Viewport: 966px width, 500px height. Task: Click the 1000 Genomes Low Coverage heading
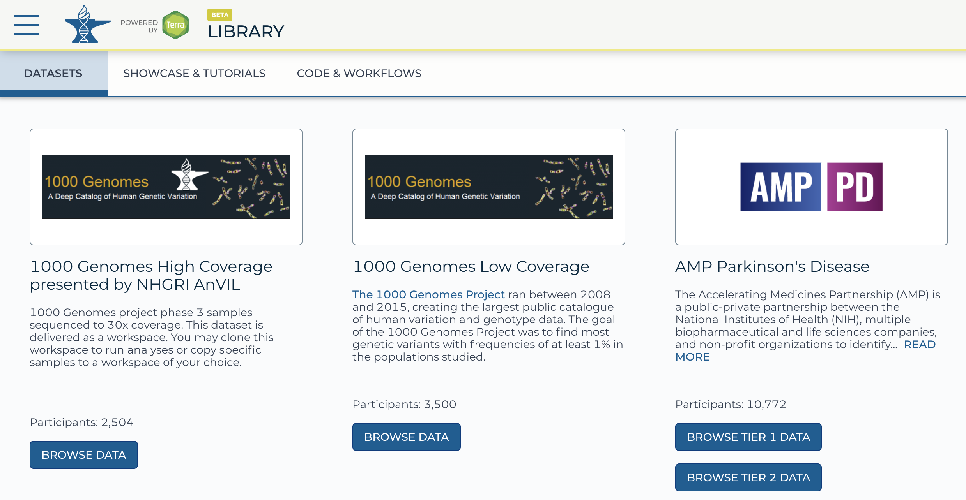[x=471, y=266]
